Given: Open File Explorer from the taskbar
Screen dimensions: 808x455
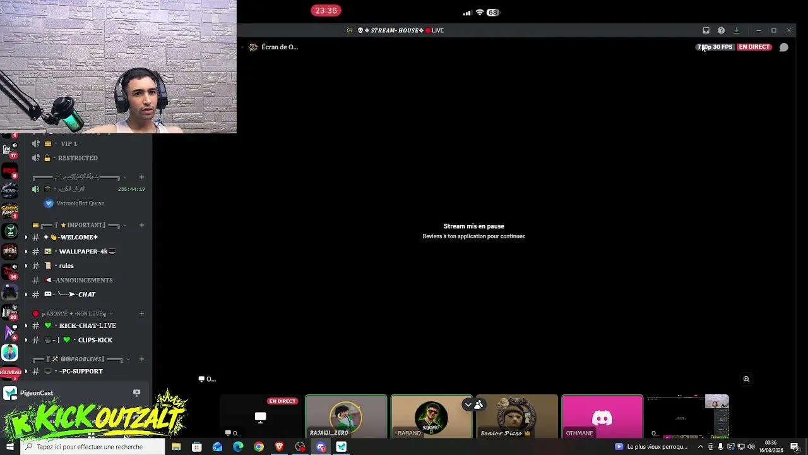Looking at the screenshot, I should (x=176, y=447).
